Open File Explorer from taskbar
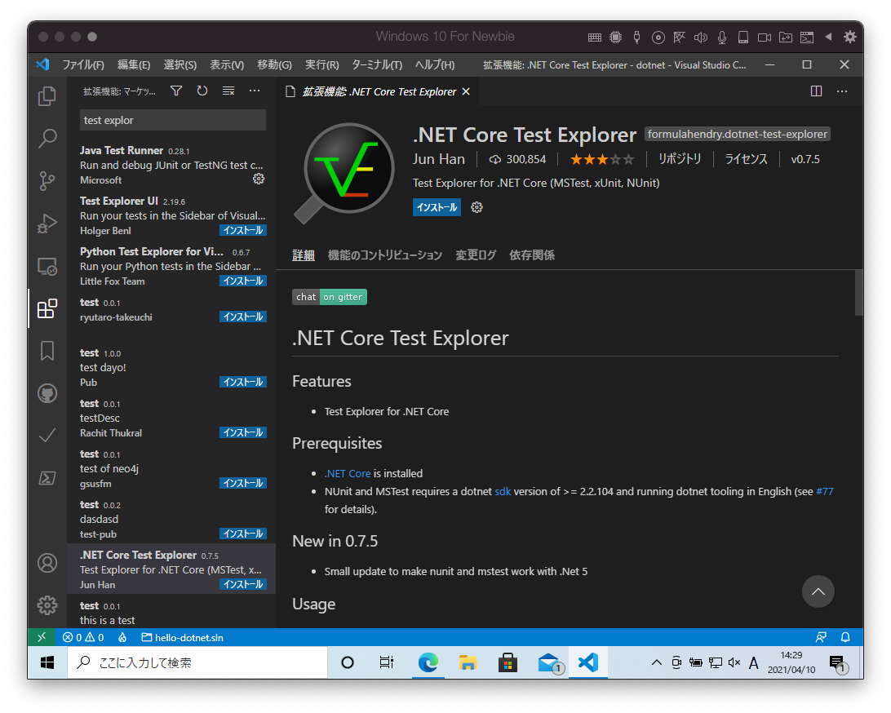This screenshot has width=891, height=713. [468, 662]
